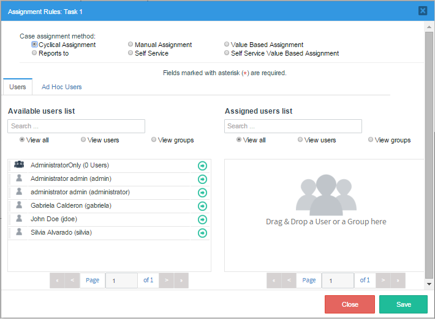
Task: Assign John Doe using green arrow
Action: [x=202, y=219]
